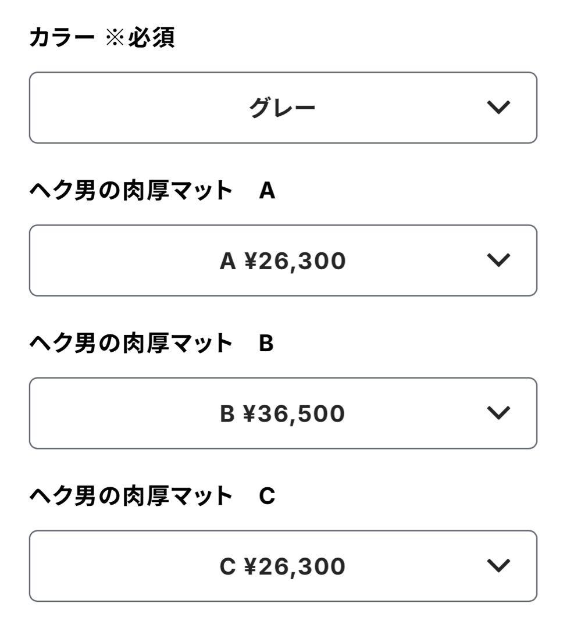
Task: Click the selected グレー color value text
Action: tap(283, 108)
